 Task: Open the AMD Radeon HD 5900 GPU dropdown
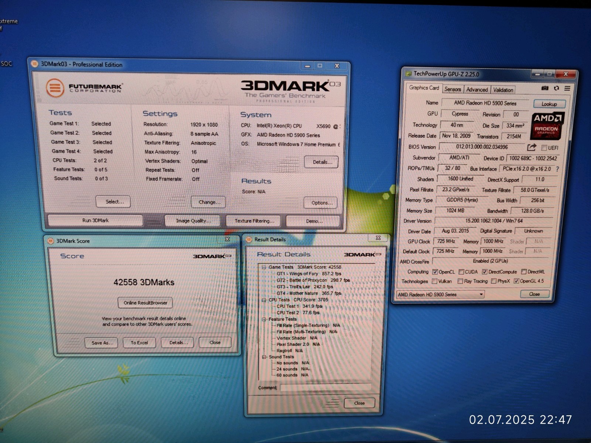(x=440, y=294)
